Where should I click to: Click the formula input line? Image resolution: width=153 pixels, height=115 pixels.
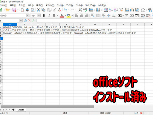coord(95,21)
